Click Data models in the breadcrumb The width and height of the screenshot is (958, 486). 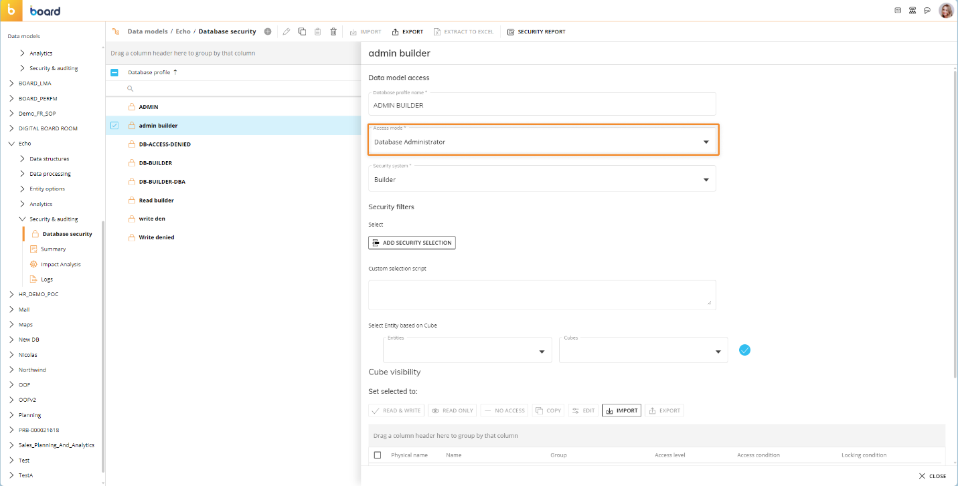(x=147, y=31)
